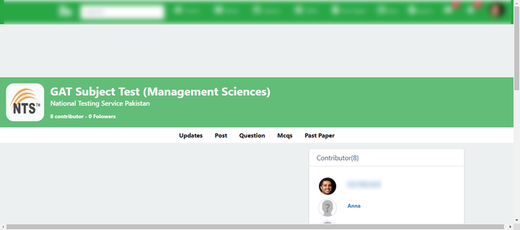Screen dimensions: 520x230
Task: Click the vertical scrollbar thumb
Action: click(517, 48)
